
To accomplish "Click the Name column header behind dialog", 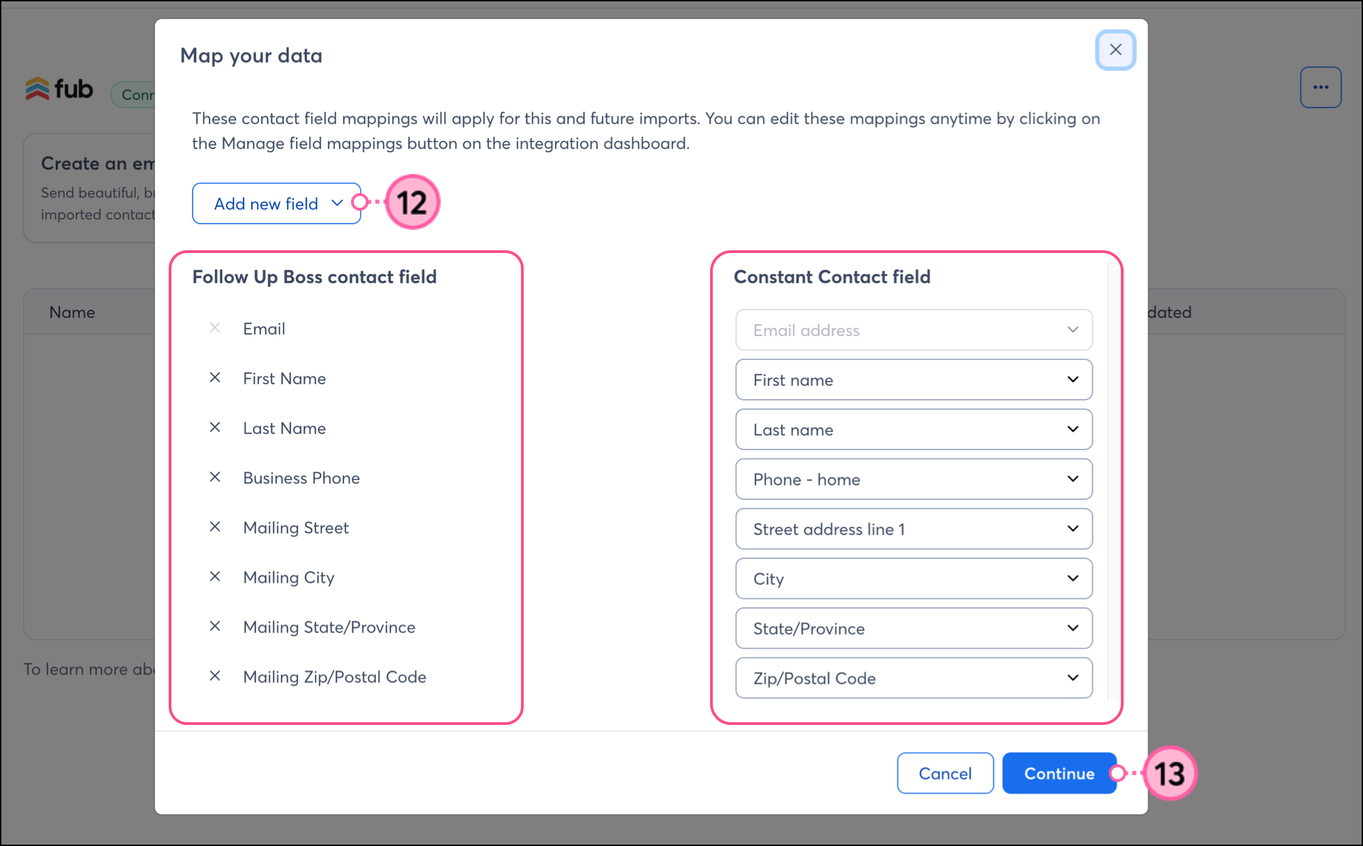I will click(x=72, y=312).
